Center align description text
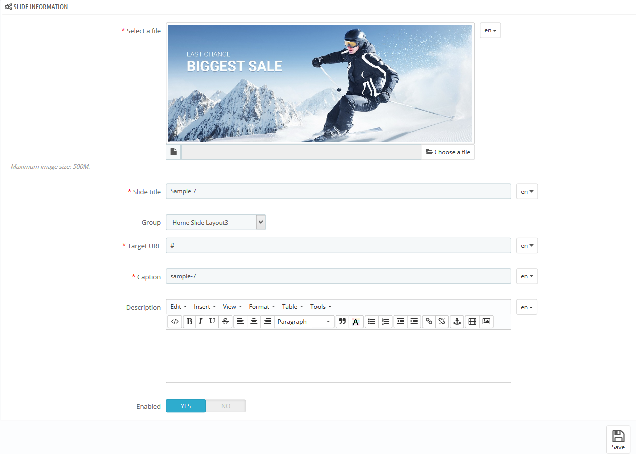 tap(254, 322)
